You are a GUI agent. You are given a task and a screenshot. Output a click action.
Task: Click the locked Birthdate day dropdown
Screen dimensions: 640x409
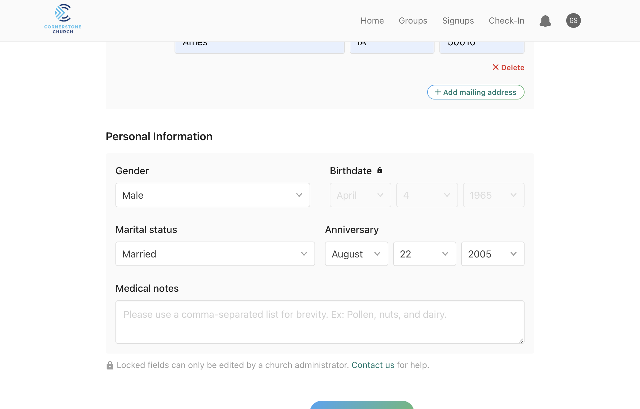(x=427, y=195)
